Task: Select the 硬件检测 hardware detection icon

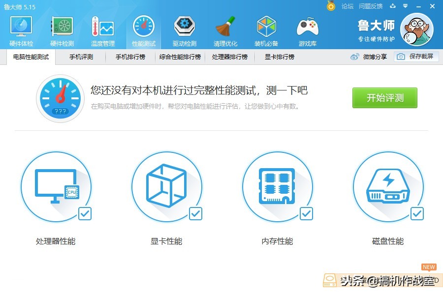Action: (x=62, y=29)
